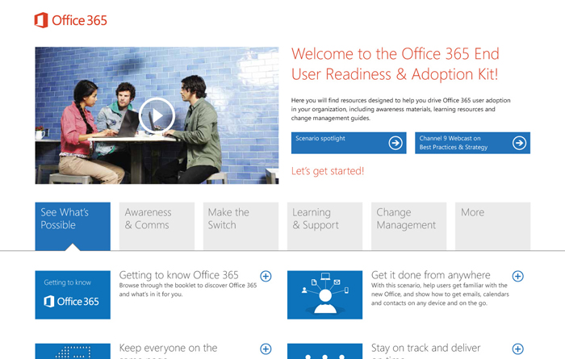Open Getting to know Office 365 tile

(73, 295)
